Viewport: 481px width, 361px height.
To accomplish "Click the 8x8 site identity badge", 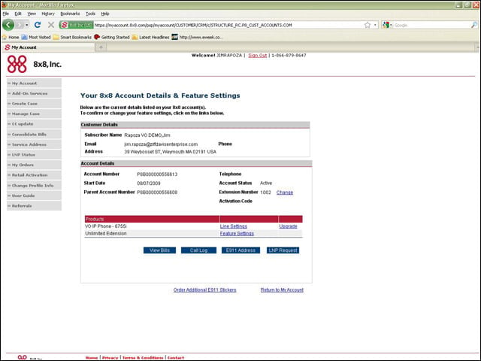I will pyautogui.click(x=77, y=25).
